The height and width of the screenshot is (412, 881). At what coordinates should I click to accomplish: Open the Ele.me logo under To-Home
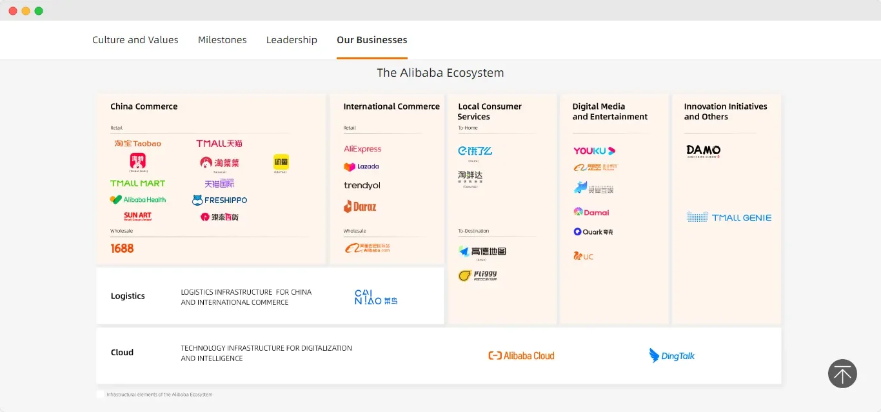(x=475, y=150)
